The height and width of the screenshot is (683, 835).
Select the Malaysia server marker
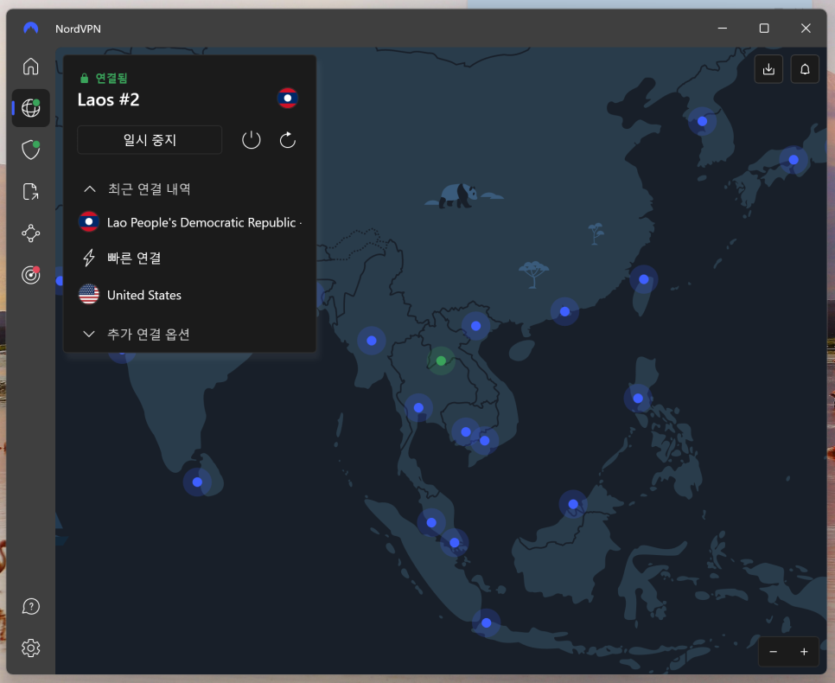pos(431,523)
